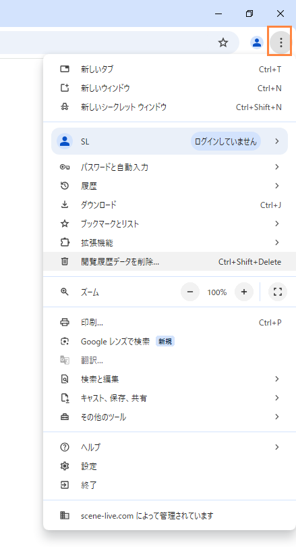Image resolution: width=296 pixels, height=547 pixels.
Task: Decrease zoom with the minus button
Action: pos(190,292)
